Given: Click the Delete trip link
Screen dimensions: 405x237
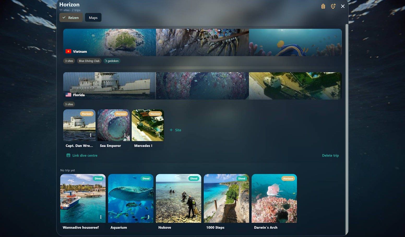Looking at the screenshot, I should coord(330,155).
